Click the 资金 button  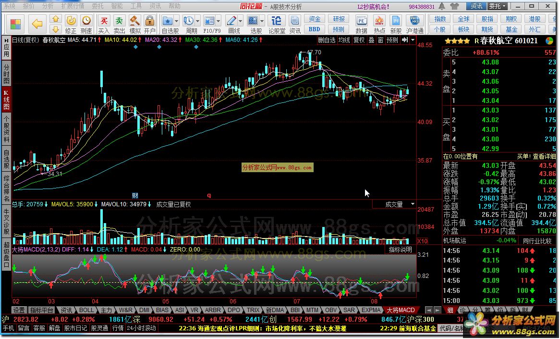[x=314, y=19]
